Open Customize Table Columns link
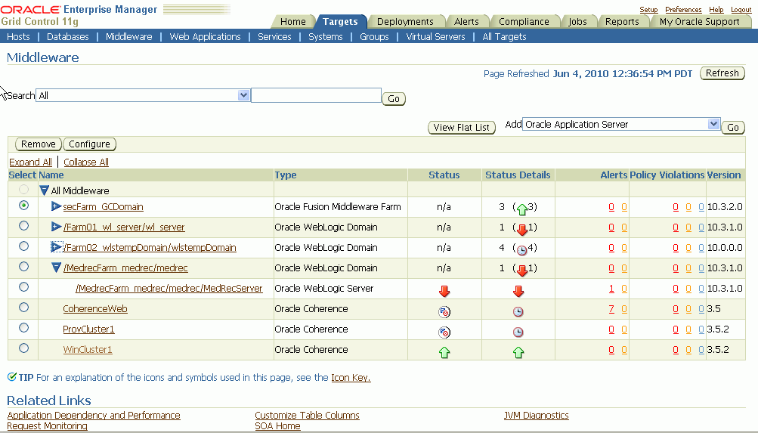This screenshot has height=433, width=758. (307, 415)
